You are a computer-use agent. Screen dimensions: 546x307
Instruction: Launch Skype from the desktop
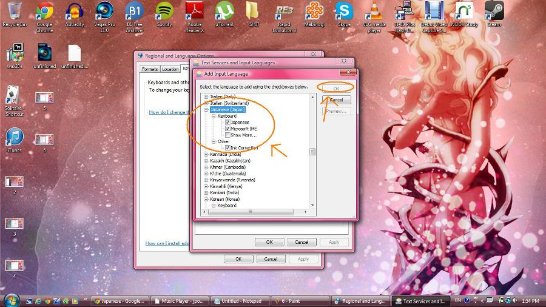point(344,12)
